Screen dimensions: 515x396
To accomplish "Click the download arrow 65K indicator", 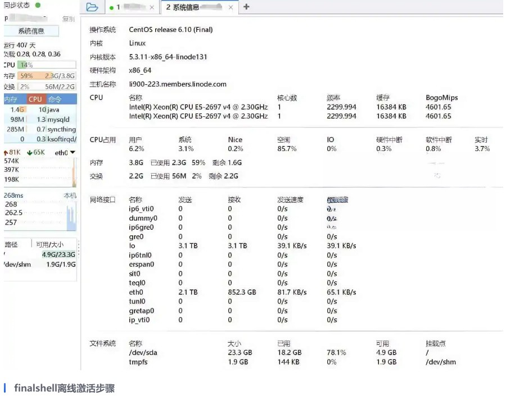I will (35, 152).
